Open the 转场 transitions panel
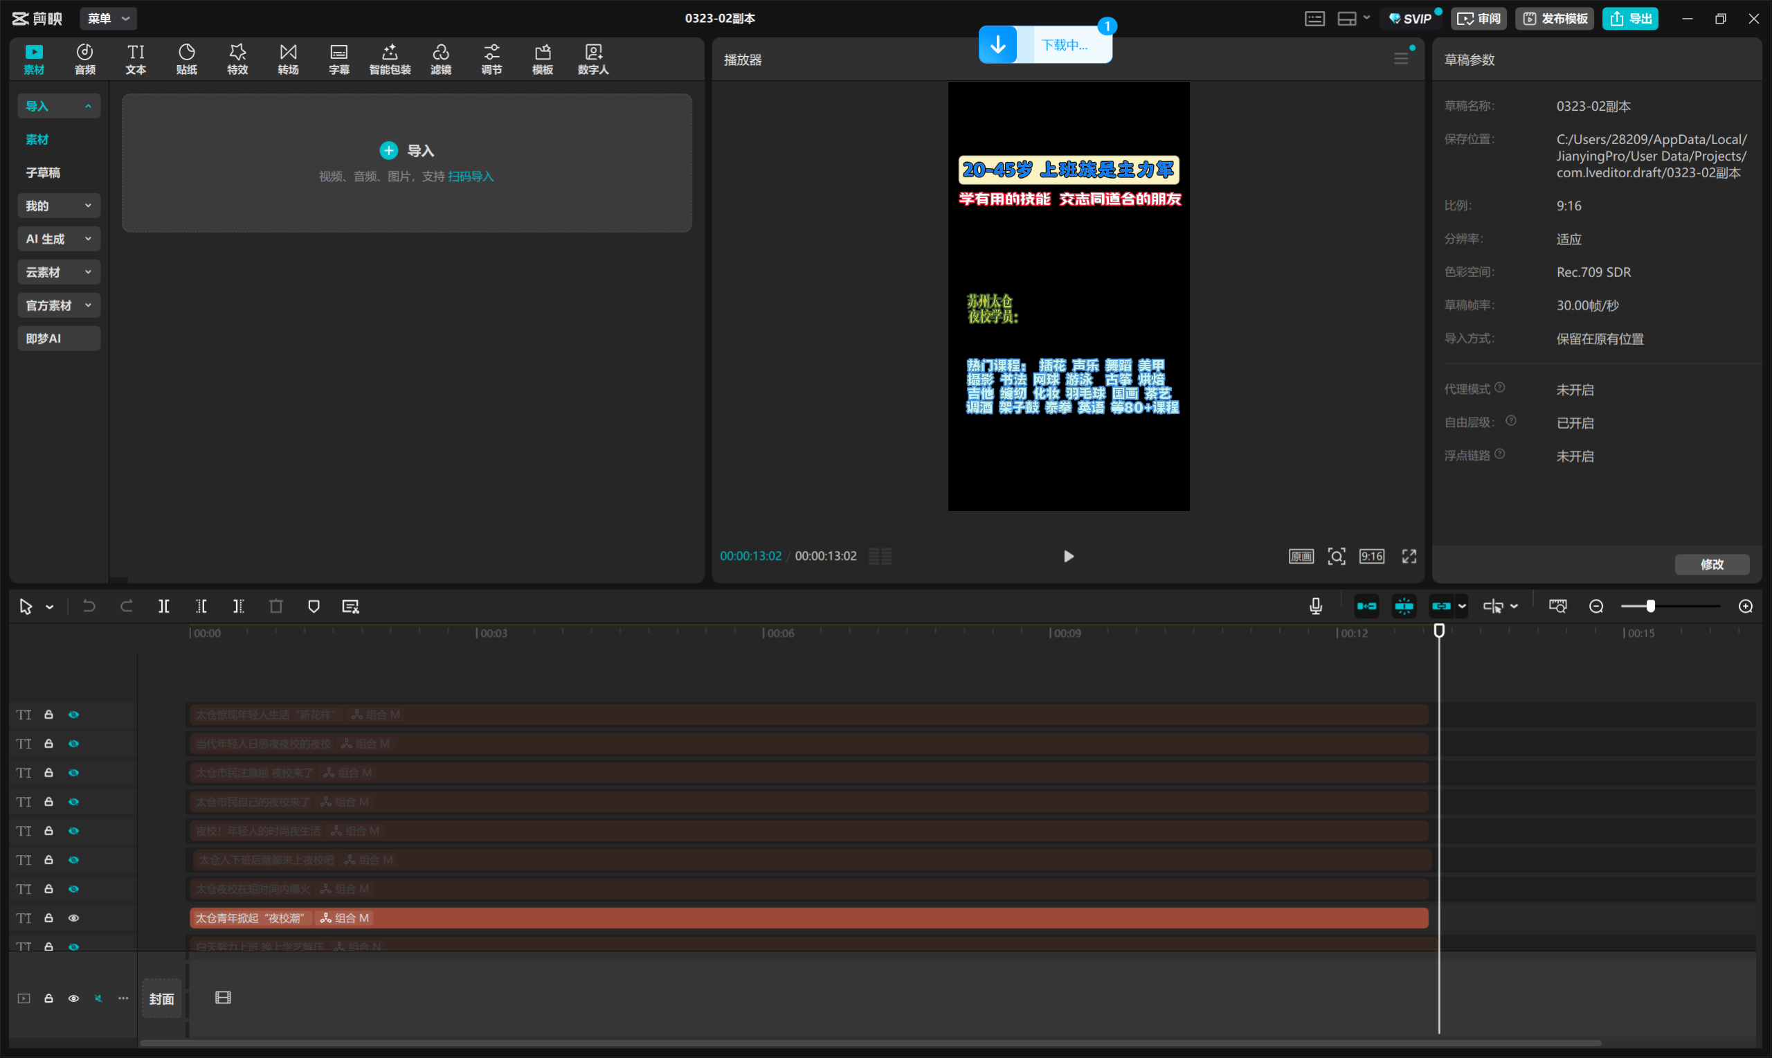1772x1058 pixels. coord(288,59)
